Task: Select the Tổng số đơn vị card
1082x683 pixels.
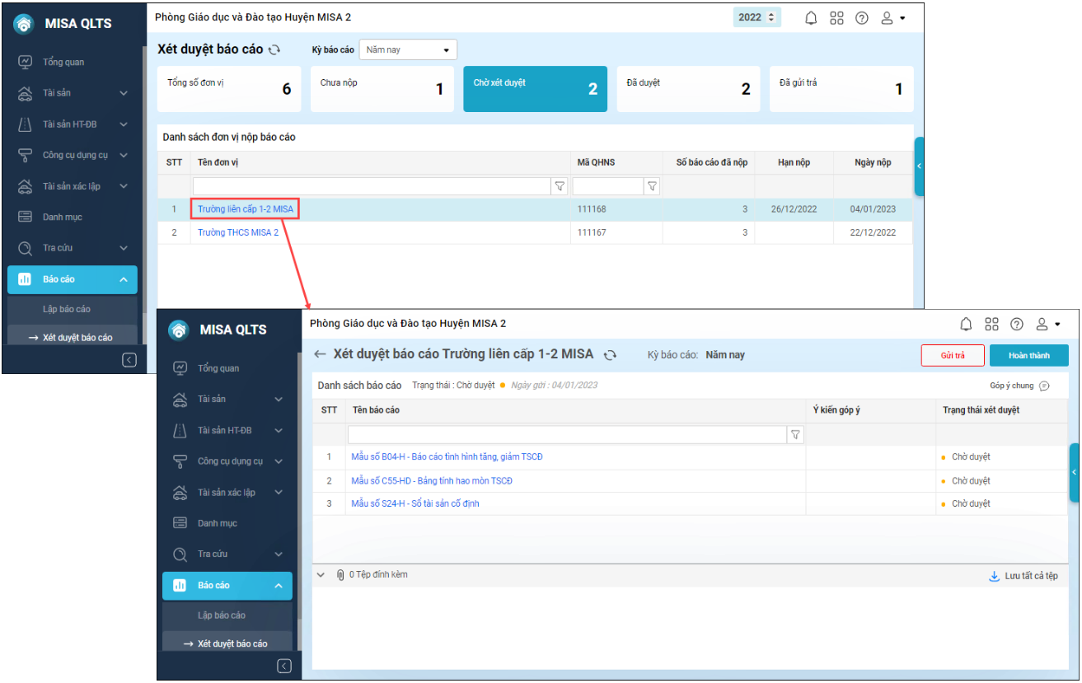Action: 229,89
